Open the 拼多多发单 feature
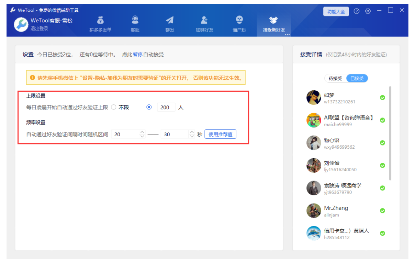This screenshot has width=416, height=265. click(x=100, y=24)
